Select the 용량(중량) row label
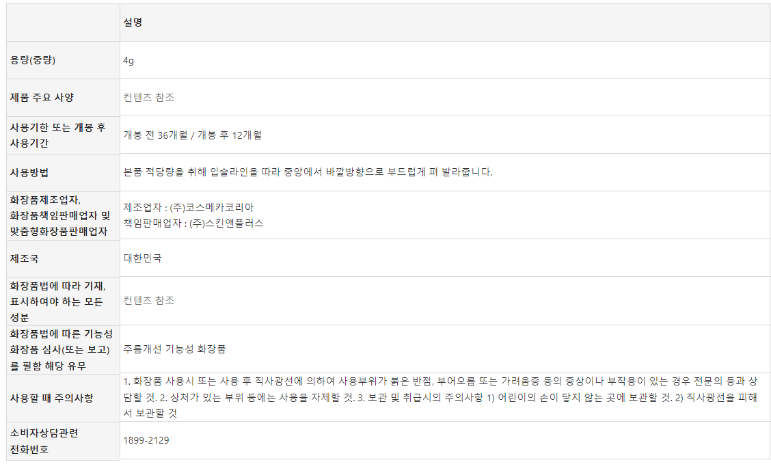Image resolution: width=771 pixels, height=473 pixels. [x=33, y=60]
